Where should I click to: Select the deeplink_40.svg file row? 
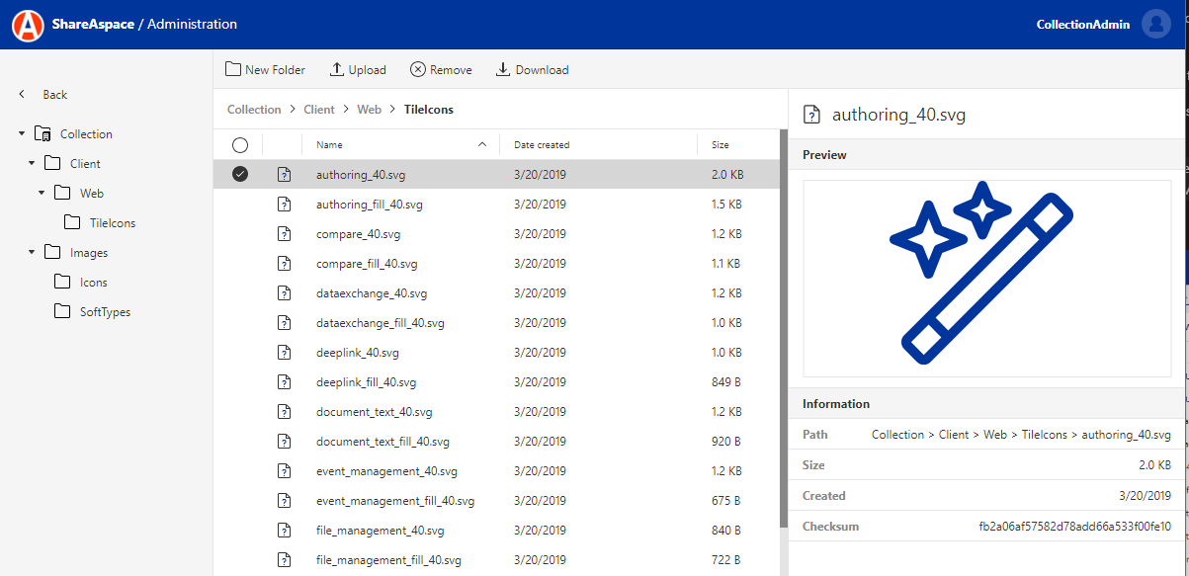[x=358, y=353]
